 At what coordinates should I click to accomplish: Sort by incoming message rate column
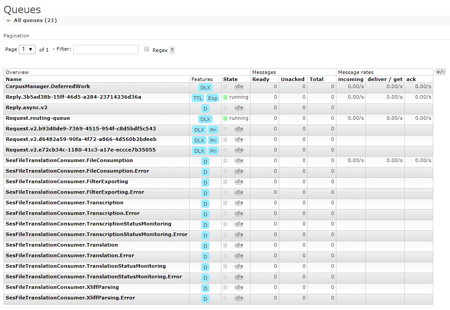click(350, 79)
